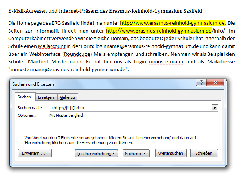Click the Weitersuchen button
The width and height of the screenshot is (248, 176).
pyautogui.click(x=170, y=154)
